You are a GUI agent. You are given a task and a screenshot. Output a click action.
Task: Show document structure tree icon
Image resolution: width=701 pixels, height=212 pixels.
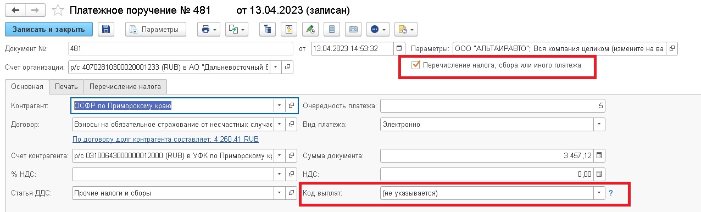click(269, 29)
